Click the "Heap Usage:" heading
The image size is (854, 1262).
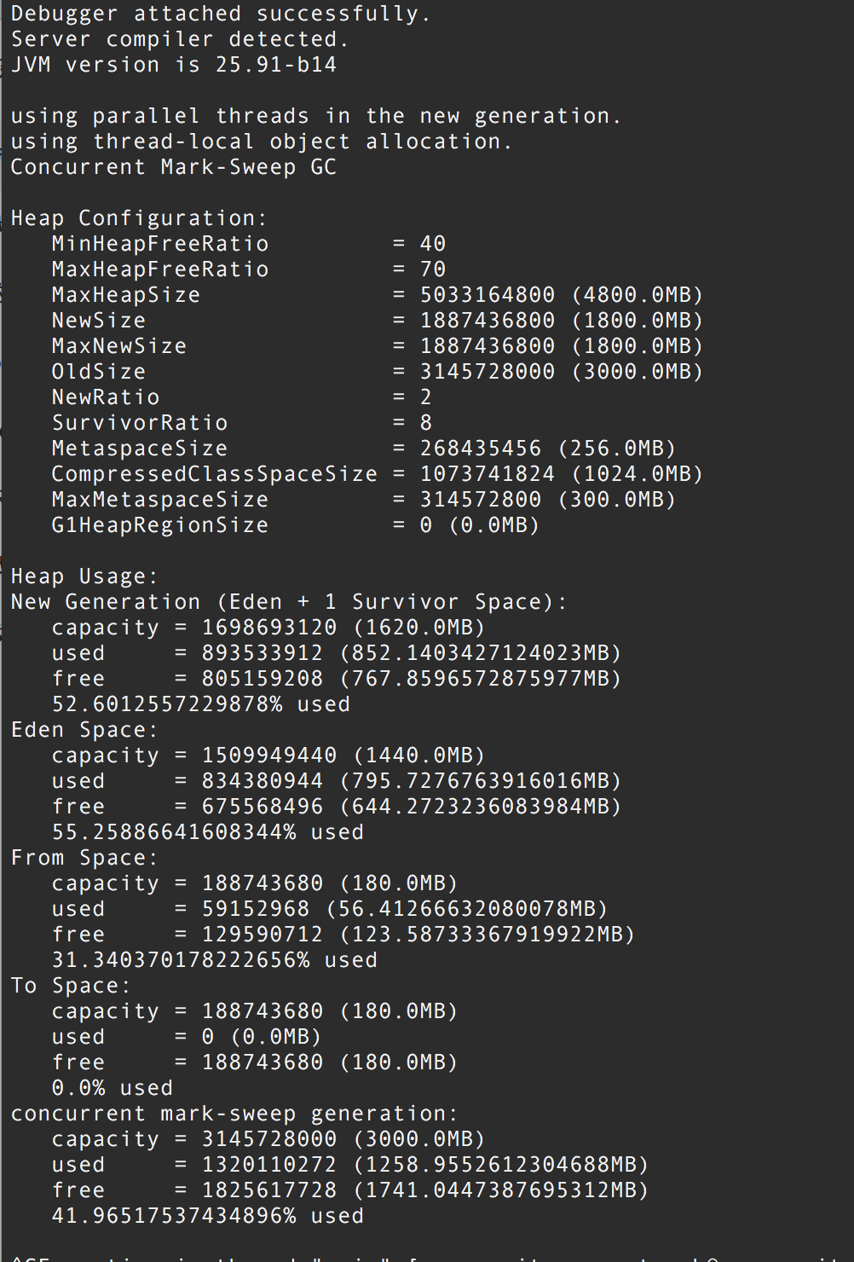tap(84, 576)
